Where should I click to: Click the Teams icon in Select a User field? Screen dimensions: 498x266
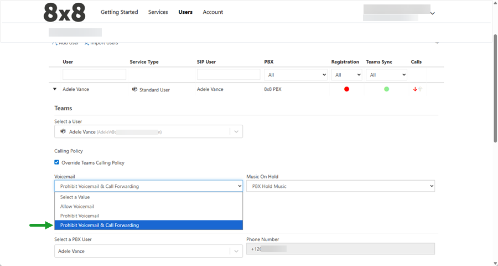tap(63, 131)
